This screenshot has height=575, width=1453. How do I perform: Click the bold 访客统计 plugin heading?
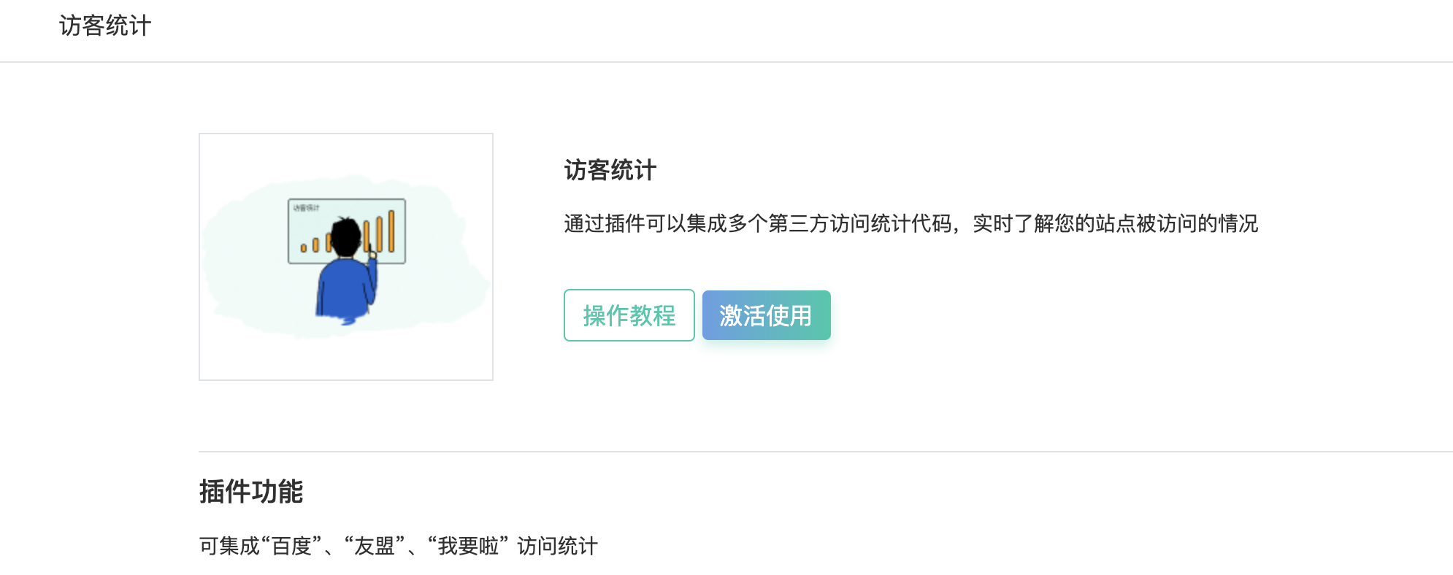click(610, 170)
